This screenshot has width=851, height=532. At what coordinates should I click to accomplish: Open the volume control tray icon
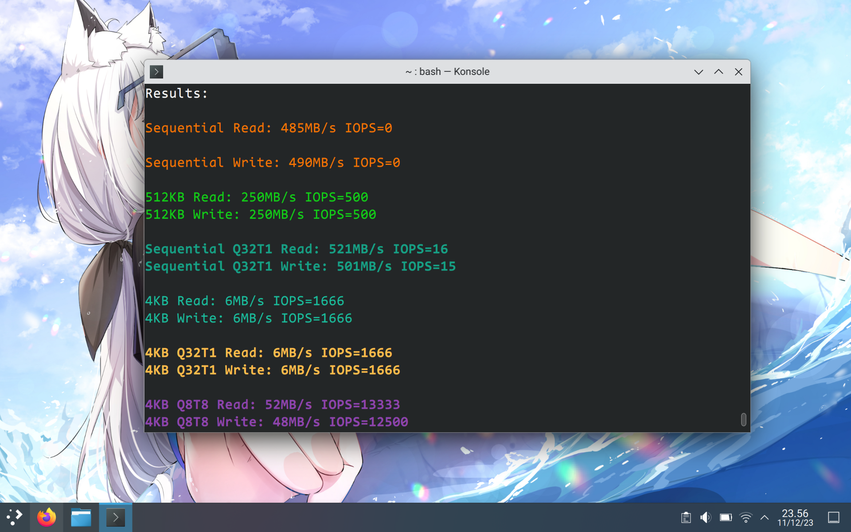pyautogui.click(x=706, y=517)
